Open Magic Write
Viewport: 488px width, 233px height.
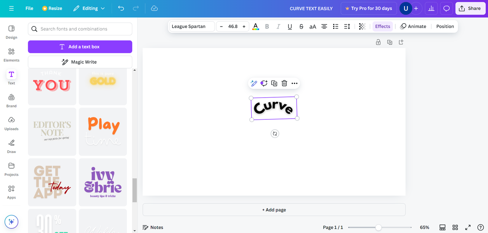tap(80, 62)
